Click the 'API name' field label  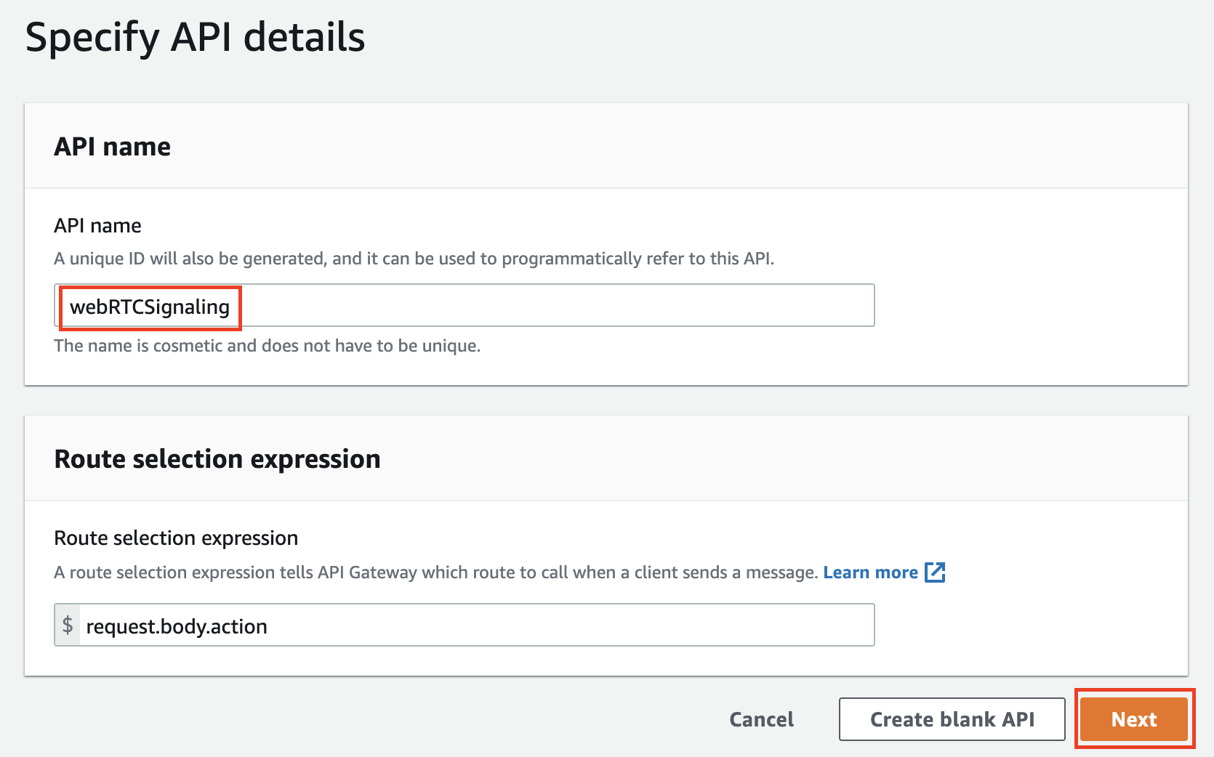[x=97, y=226]
